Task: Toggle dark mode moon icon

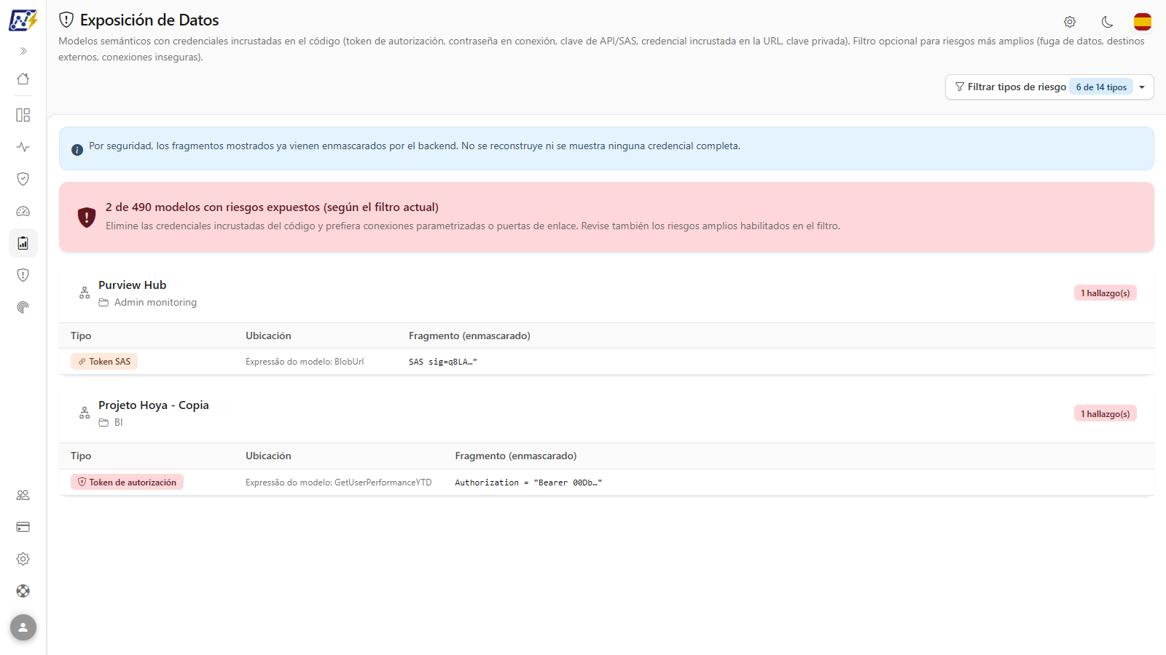Action: pos(1107,22)
